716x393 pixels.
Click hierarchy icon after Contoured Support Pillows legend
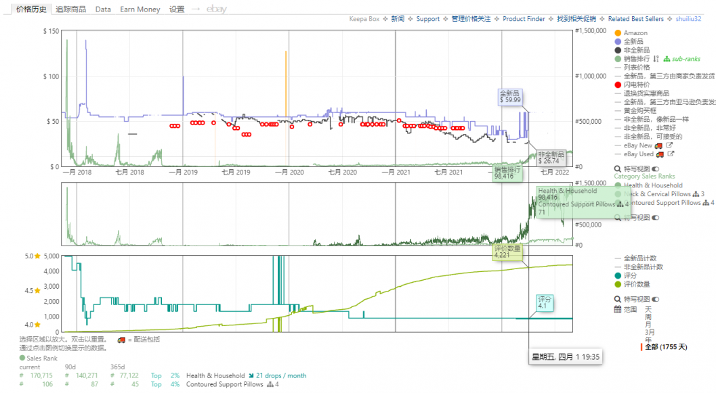[x=706, y=203]
